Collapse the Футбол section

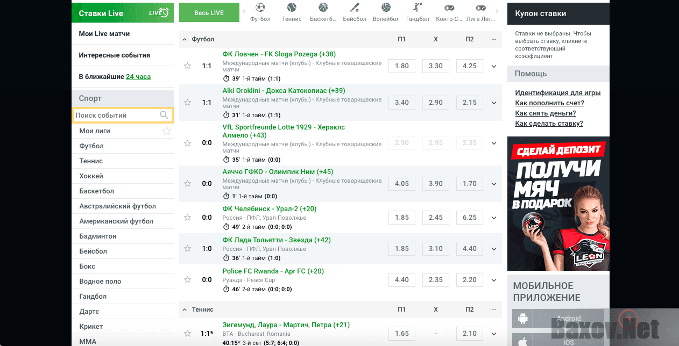pyautogui.click(x=185, y=39)
